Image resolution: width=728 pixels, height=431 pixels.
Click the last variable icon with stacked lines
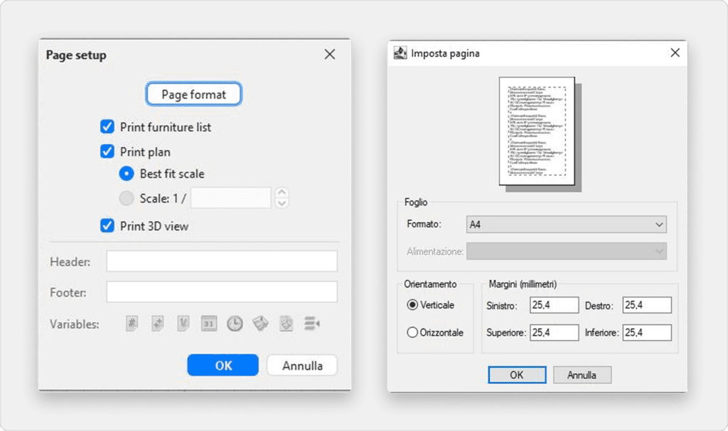pyautogui.click(x=312, y=324)
